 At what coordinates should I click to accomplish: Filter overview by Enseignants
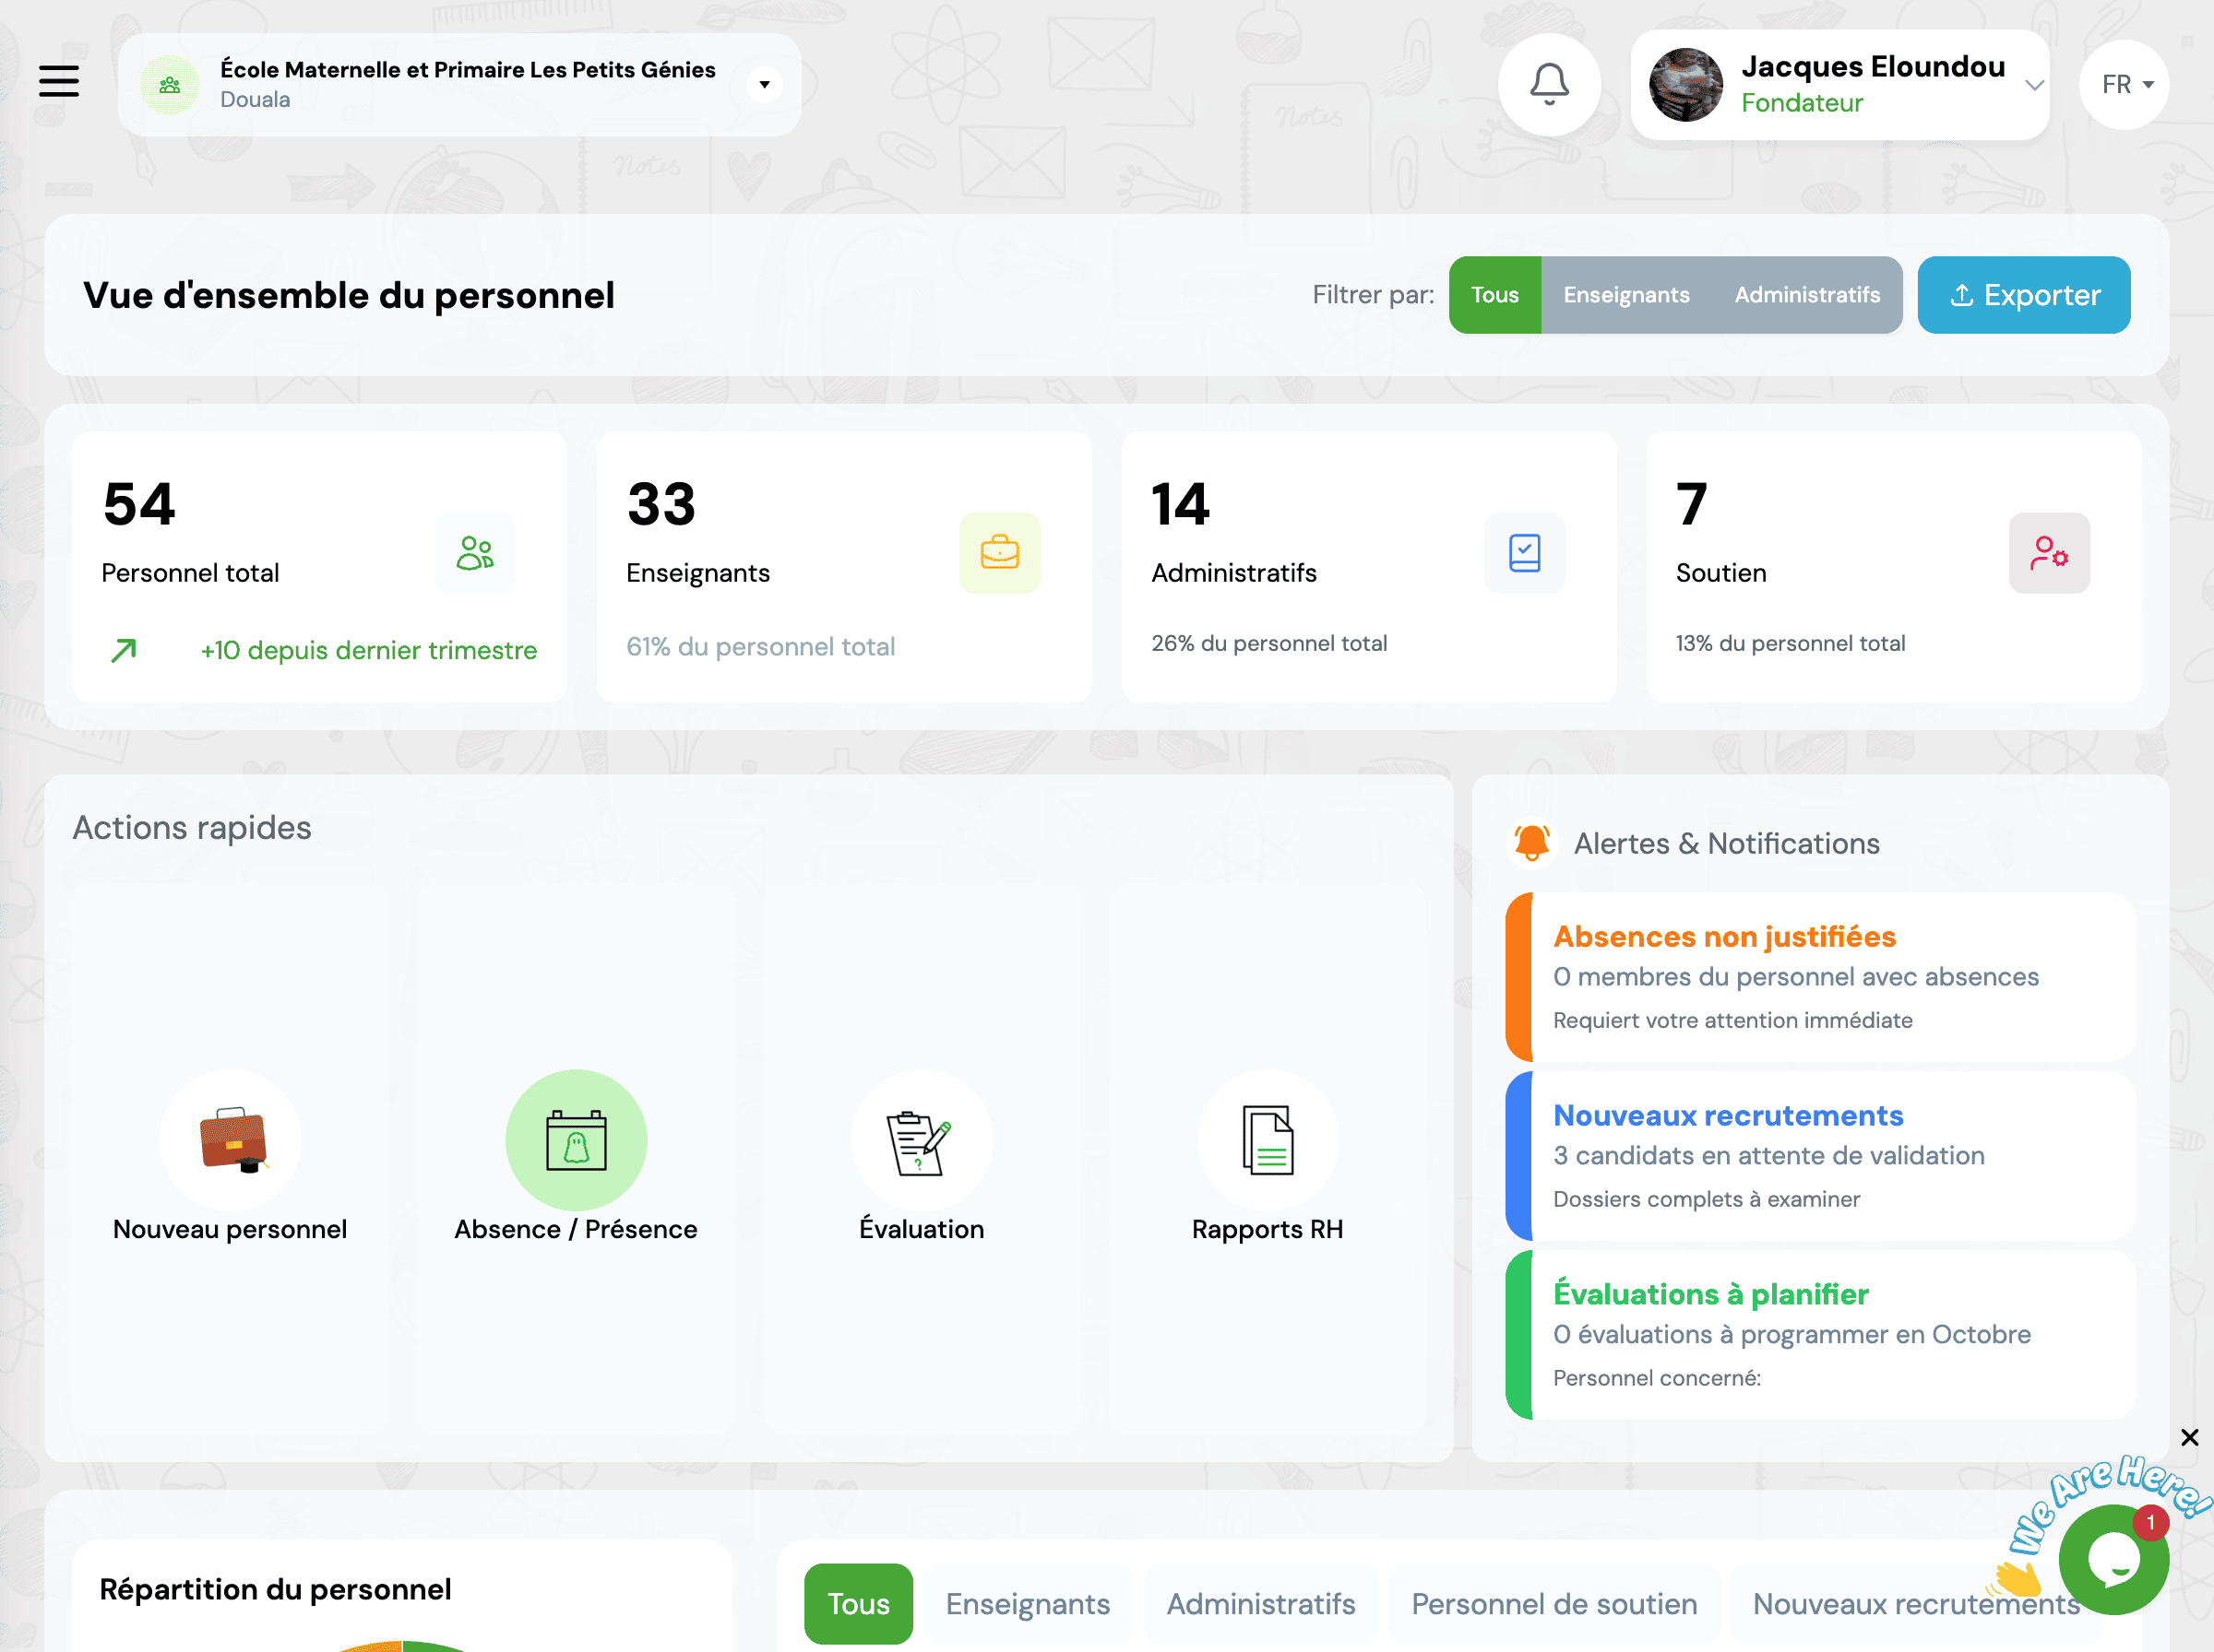[1625, 294]
